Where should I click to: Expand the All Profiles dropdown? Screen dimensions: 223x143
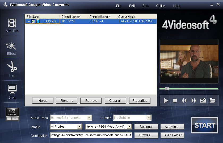click(80, 127)
